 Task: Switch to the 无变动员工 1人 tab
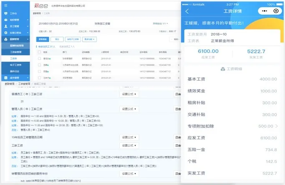[68, 46]
